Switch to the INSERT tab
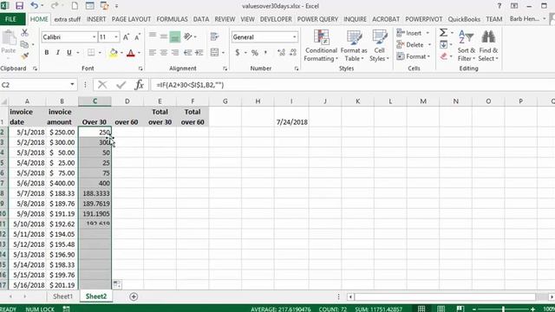 pos(96,19)
